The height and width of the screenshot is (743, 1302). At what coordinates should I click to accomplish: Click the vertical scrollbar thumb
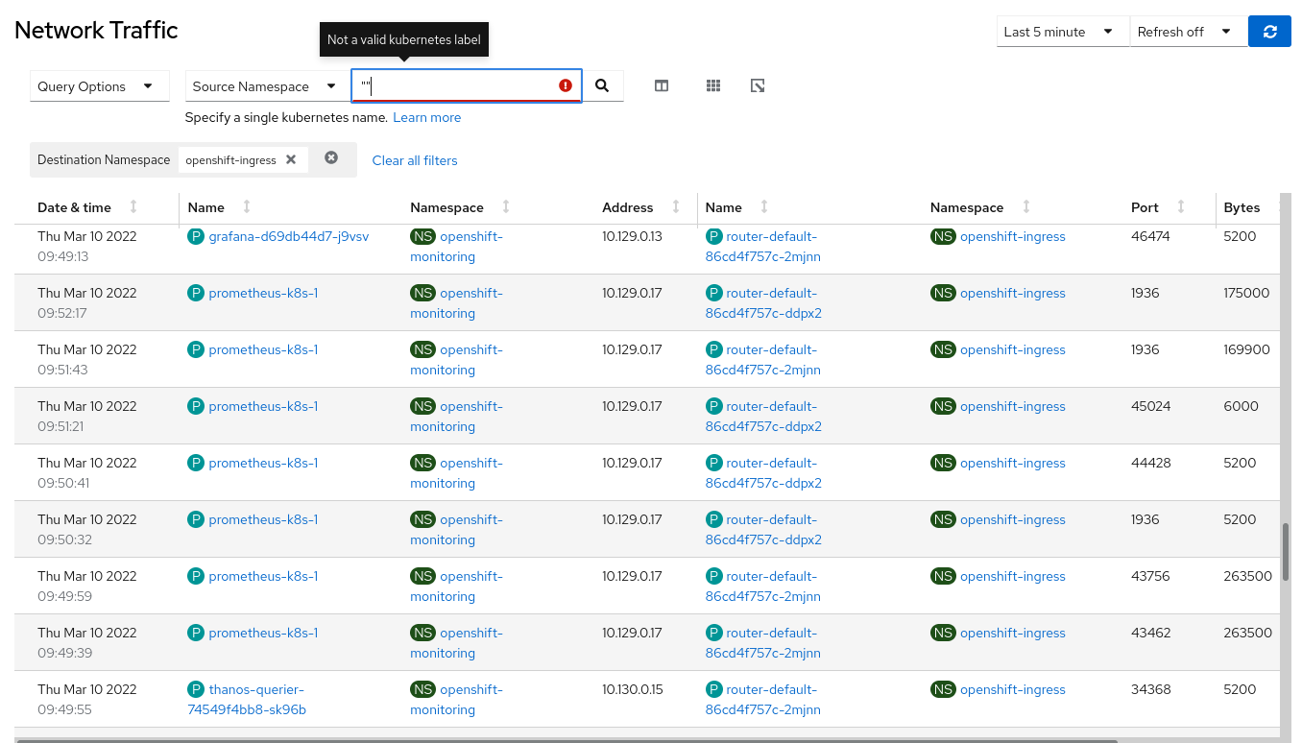click(x=1286, y=552)
